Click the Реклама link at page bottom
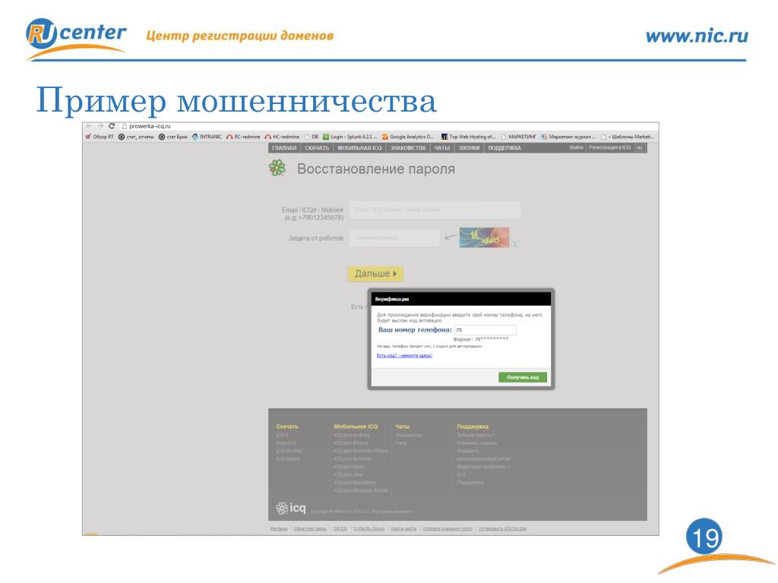 click(279, 528)
